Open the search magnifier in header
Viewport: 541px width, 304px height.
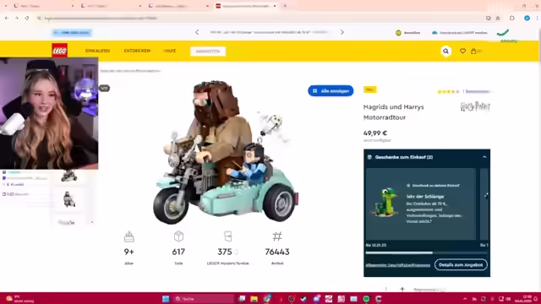(445, 51)
